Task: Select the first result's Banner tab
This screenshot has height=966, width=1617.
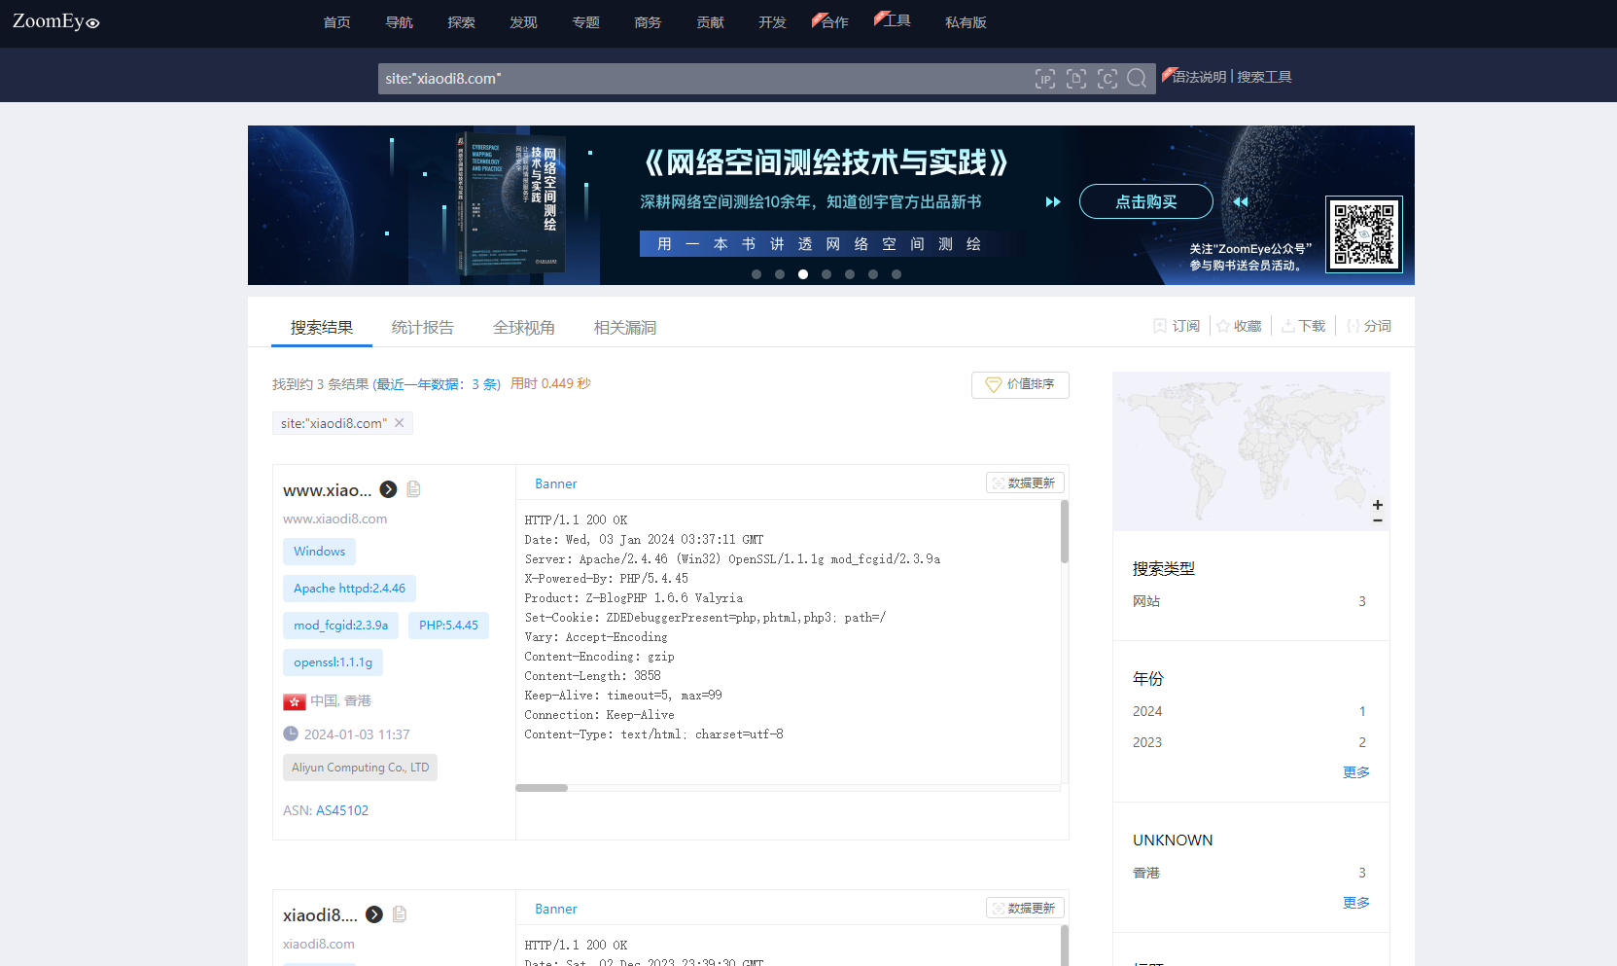Action: click(555, 483)
